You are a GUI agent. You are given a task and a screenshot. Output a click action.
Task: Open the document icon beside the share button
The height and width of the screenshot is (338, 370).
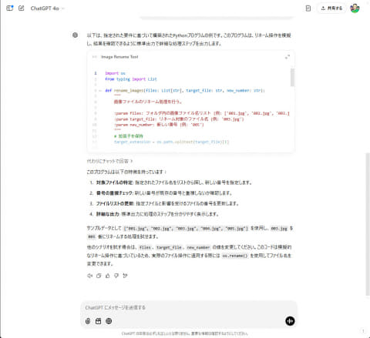tap(308, 8)
